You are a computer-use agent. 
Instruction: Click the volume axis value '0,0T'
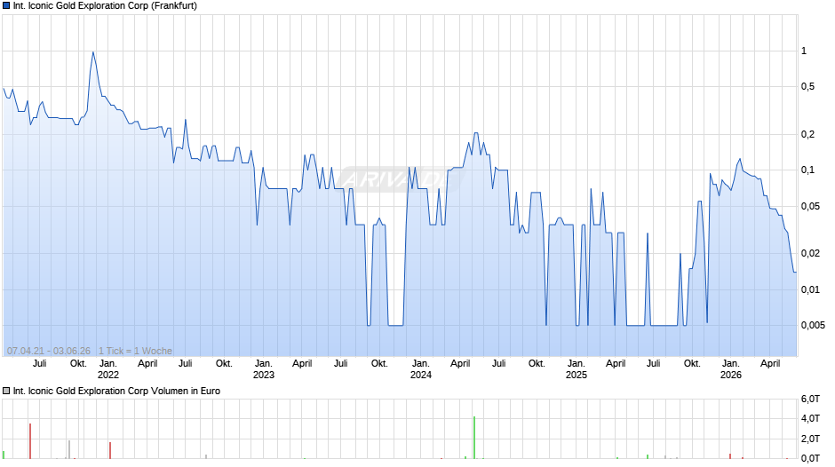point(810,458)
